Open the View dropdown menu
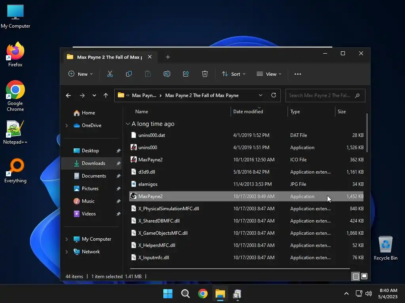 pos(269,74)
